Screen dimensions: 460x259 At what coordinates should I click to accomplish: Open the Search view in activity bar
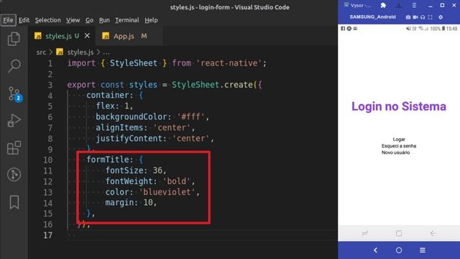click(14, 65)
